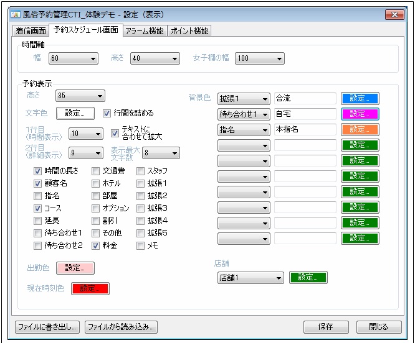Image resolution: width=415 pixels, height=343 pixels.
Task: Open the アラーム機能 tab
Action: coord(144,30)
